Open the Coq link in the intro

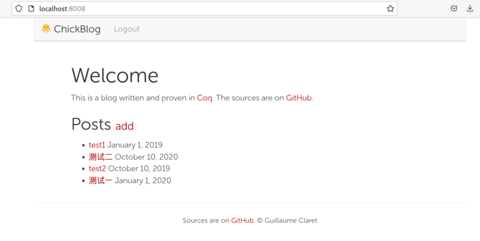tap(204, 98)
